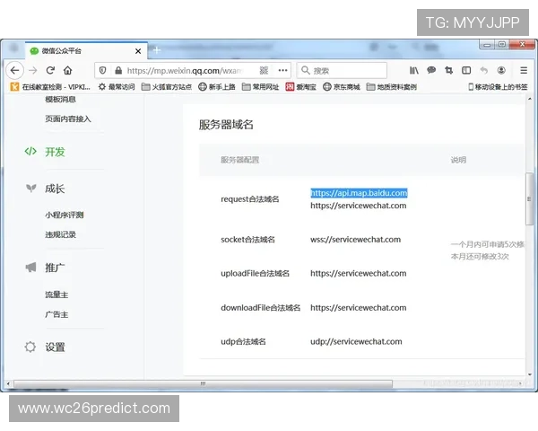Click the 说明 column header
This screenshot has width=538, height=431.
coord(458,160)
